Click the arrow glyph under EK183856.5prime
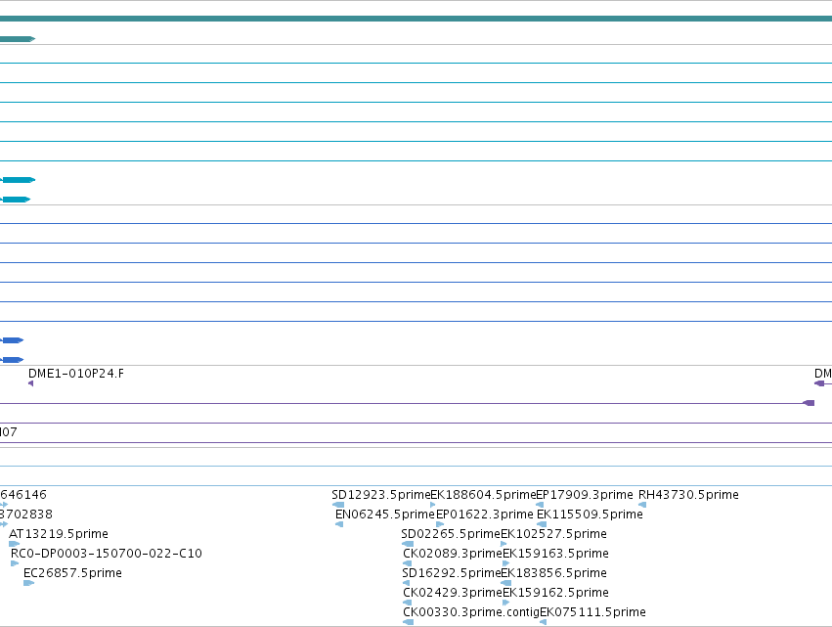This screenshot has height=627, width=832. (506, 583)
